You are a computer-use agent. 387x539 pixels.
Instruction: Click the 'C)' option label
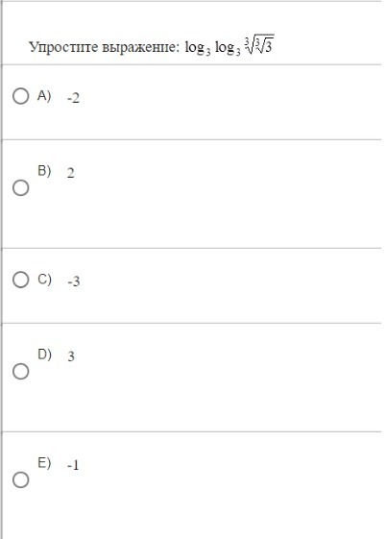tap(45, 280)
